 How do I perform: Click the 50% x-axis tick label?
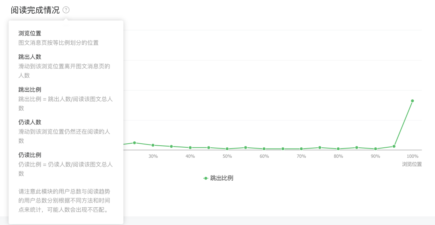[227, 156]
